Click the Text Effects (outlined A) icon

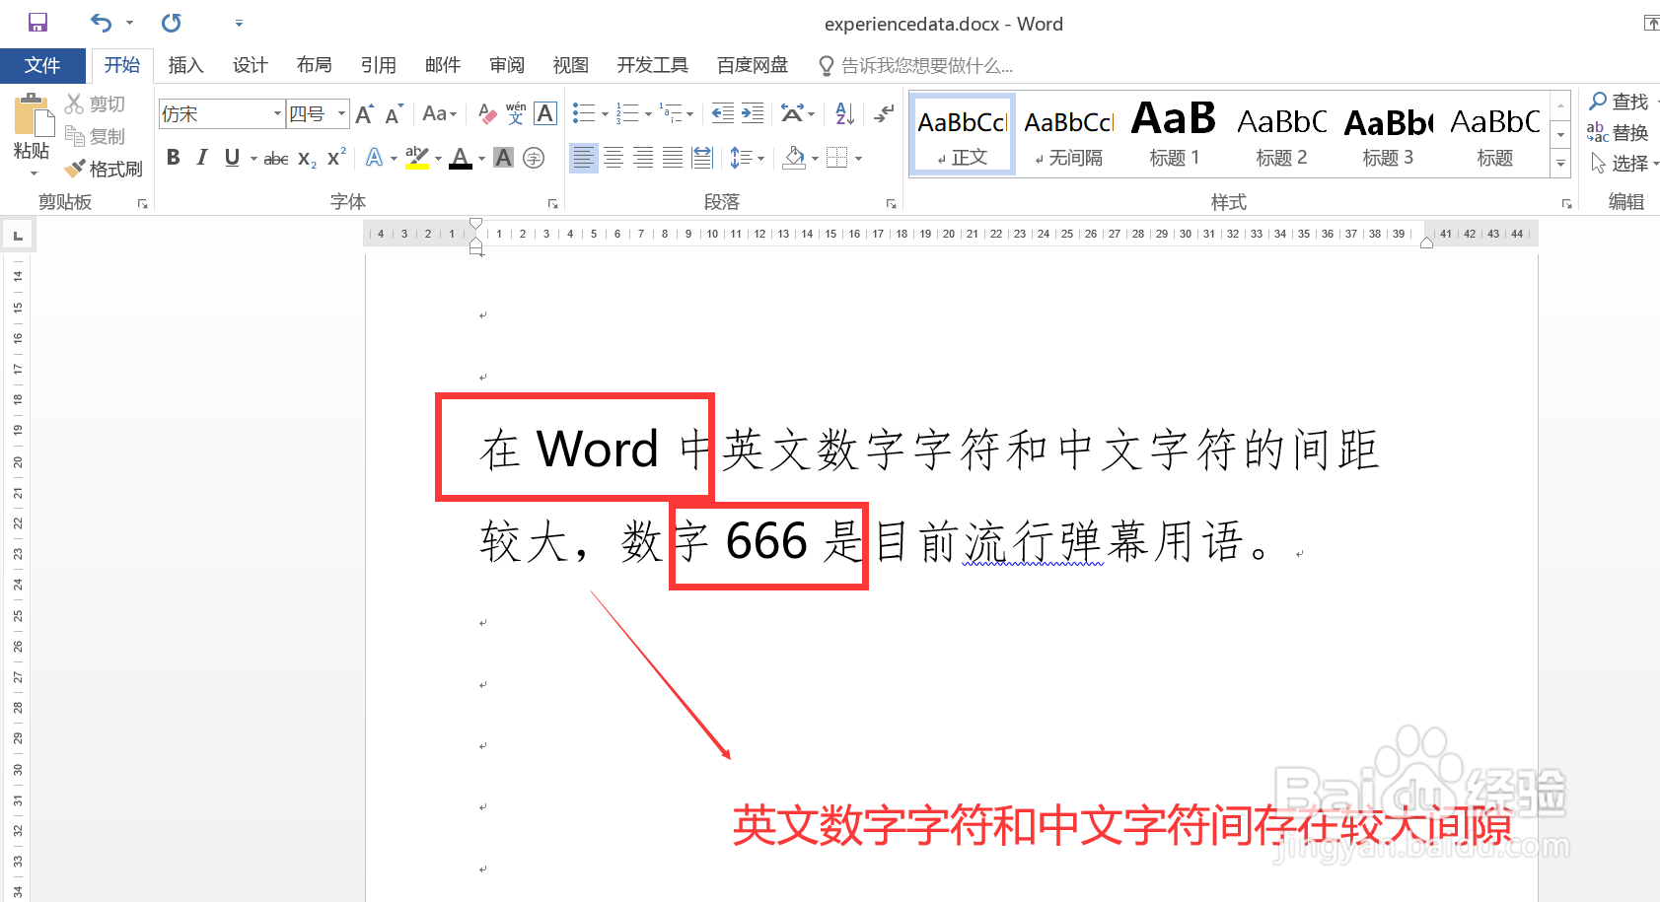(x=374, y=158)
